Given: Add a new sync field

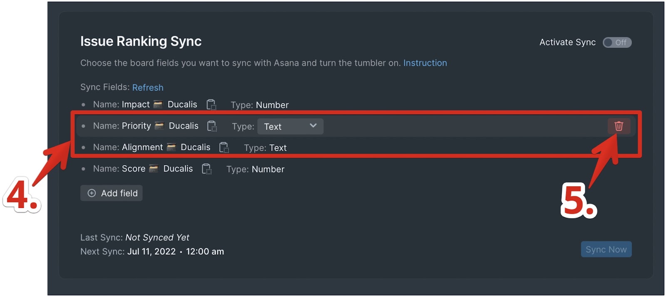Looking at the screenshot, I should click(112, 193).
